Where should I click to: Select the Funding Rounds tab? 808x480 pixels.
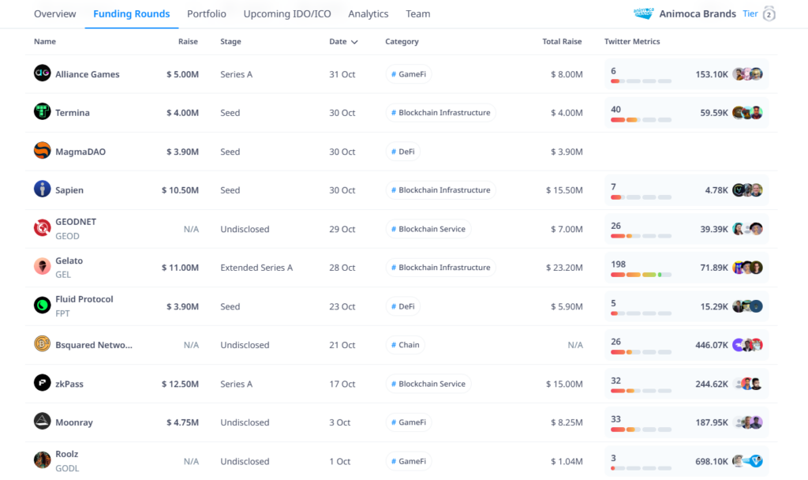click(132, 14)
